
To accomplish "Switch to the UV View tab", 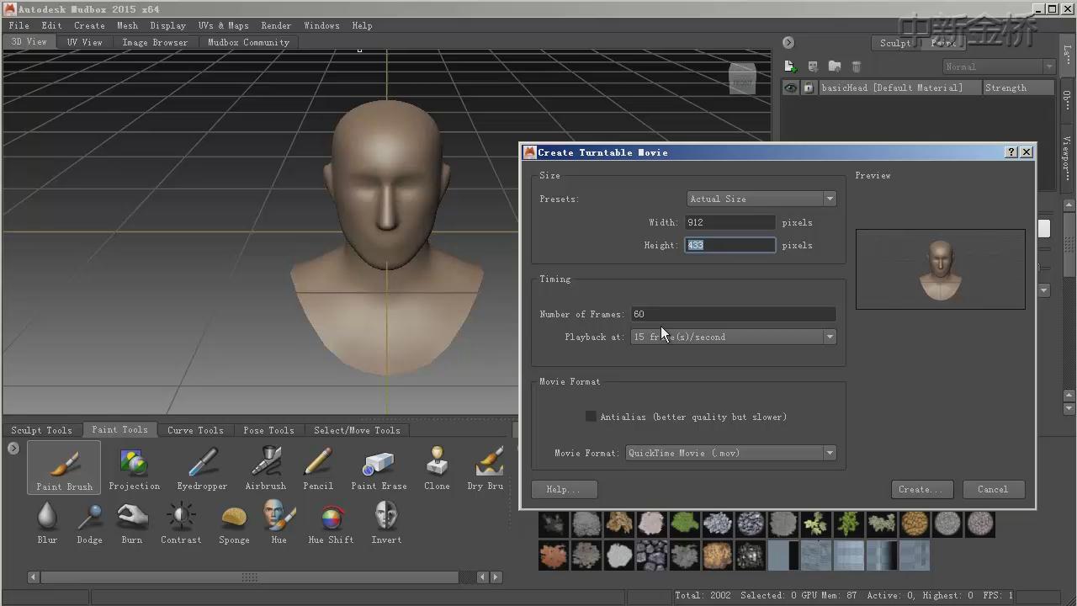I will pyautogui.click(x=85, y=42).
